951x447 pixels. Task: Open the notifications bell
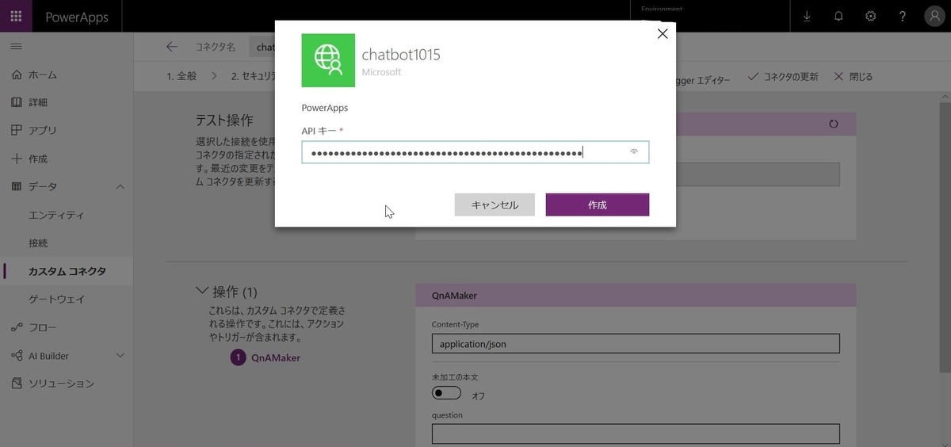click(838, 17)
